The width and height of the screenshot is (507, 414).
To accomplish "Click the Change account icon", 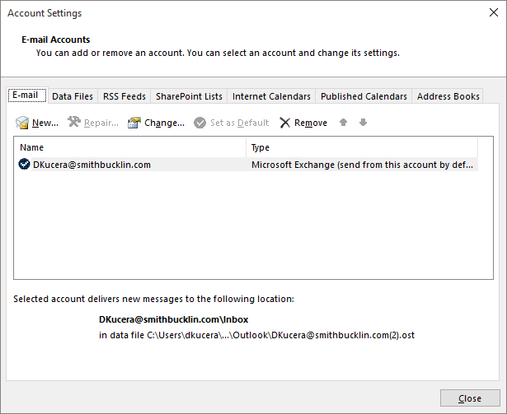I will click(x=134, y=123).
